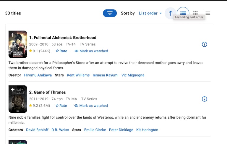Image resolution: width=227 pixels, height=144 pixels.
Task: Open the filter options button
Action: [x=110, y=13]
